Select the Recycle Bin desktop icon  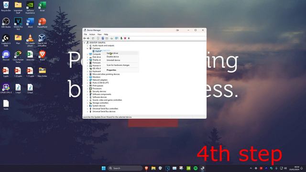pyautogui.click(x=6, y=6)
